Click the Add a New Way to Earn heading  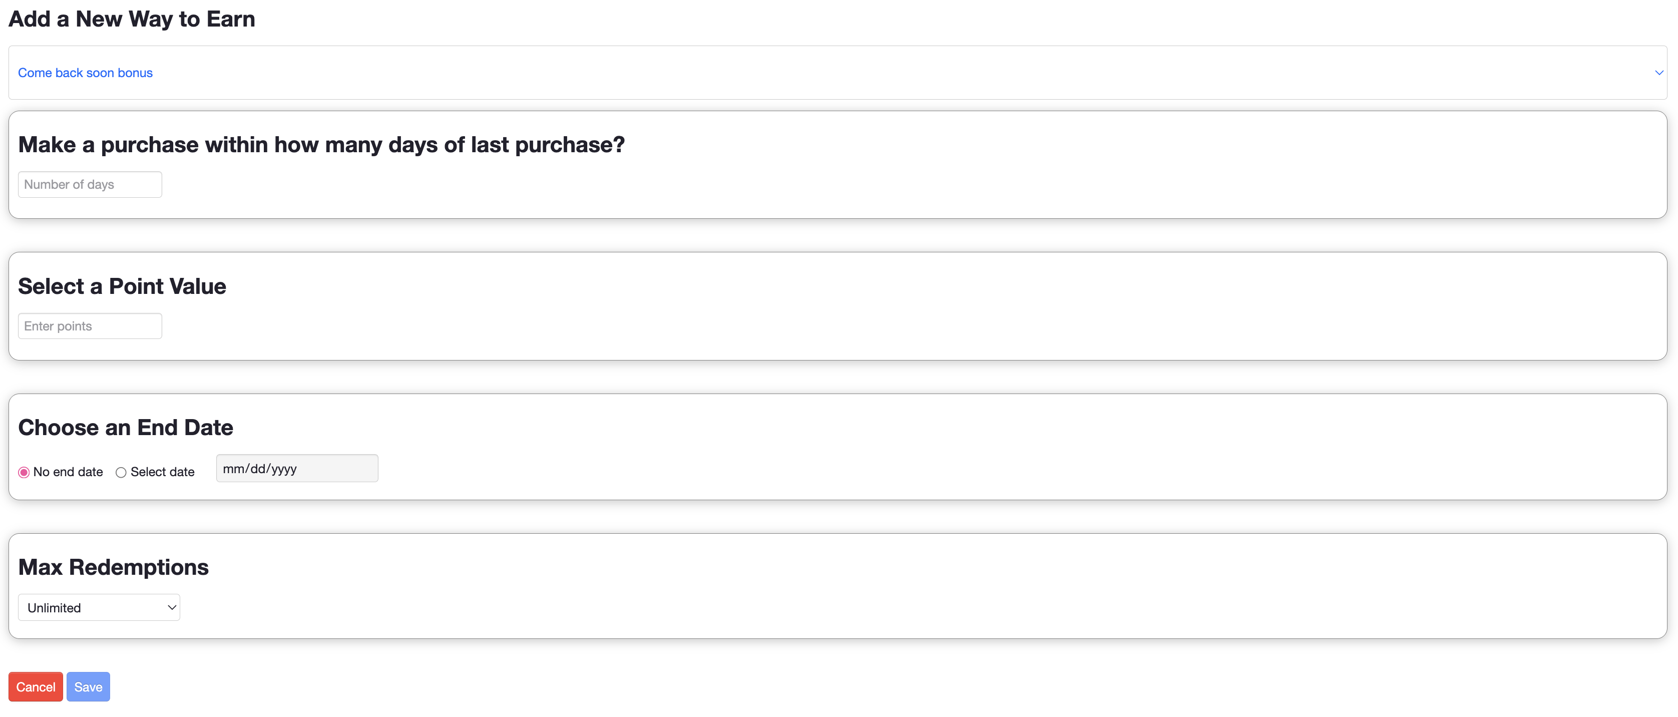click(132, 19)
